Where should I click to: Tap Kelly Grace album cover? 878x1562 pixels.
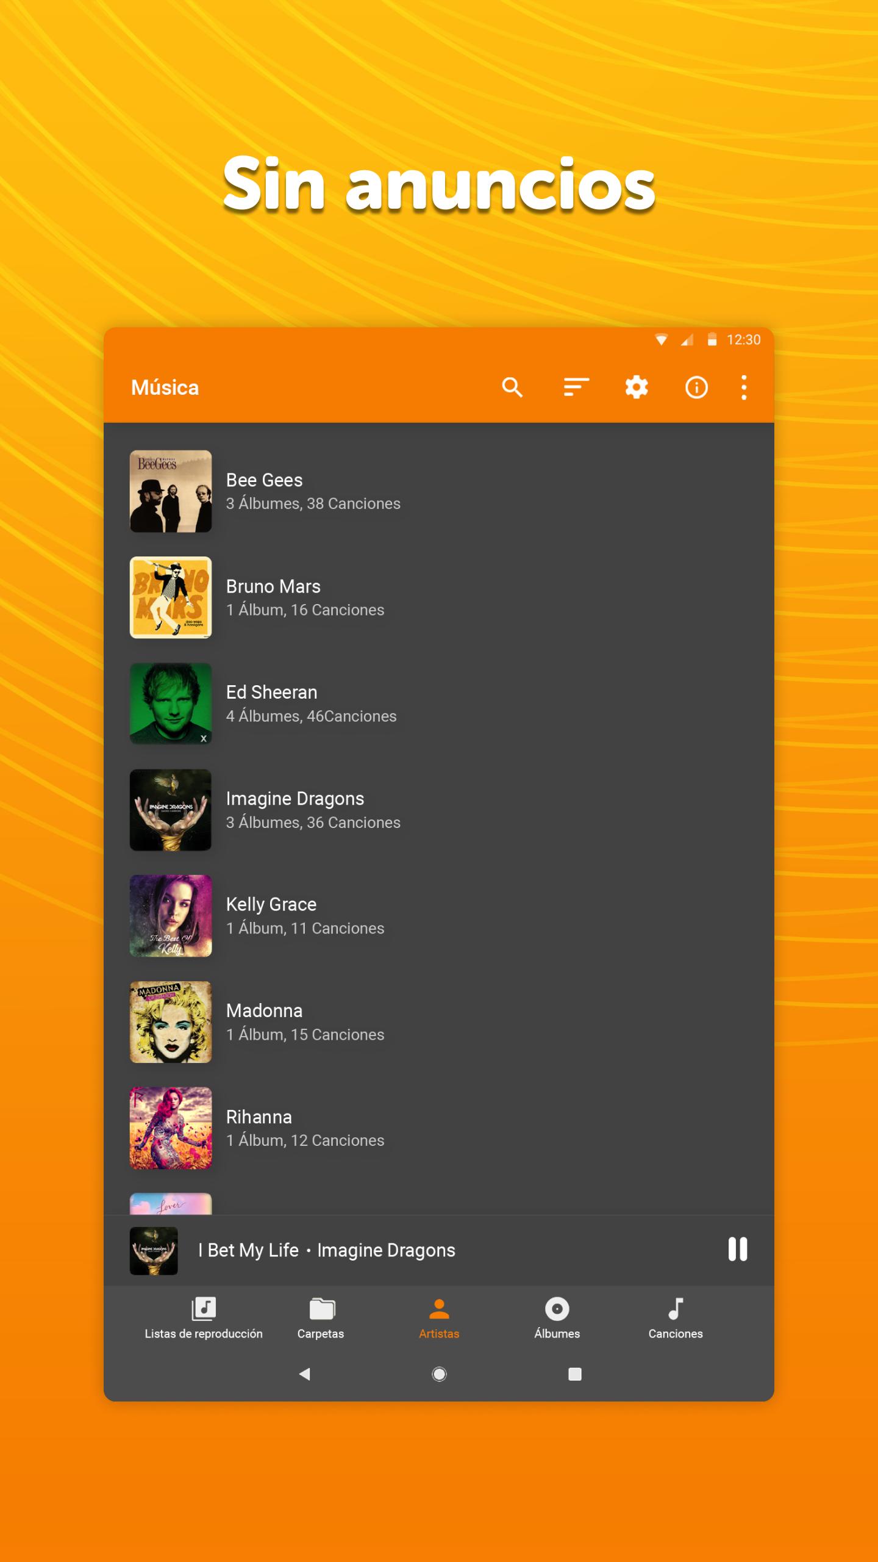tap(171, 916)
